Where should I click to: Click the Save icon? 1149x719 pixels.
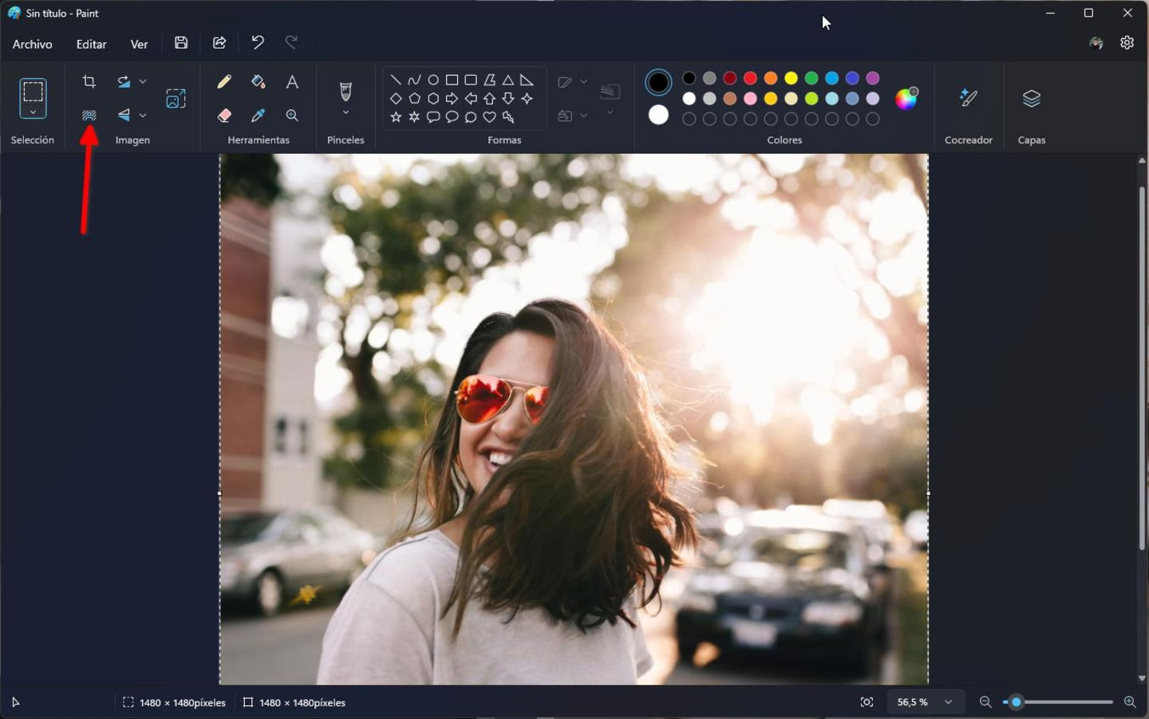pyautogui.click(x=181, y=43)
